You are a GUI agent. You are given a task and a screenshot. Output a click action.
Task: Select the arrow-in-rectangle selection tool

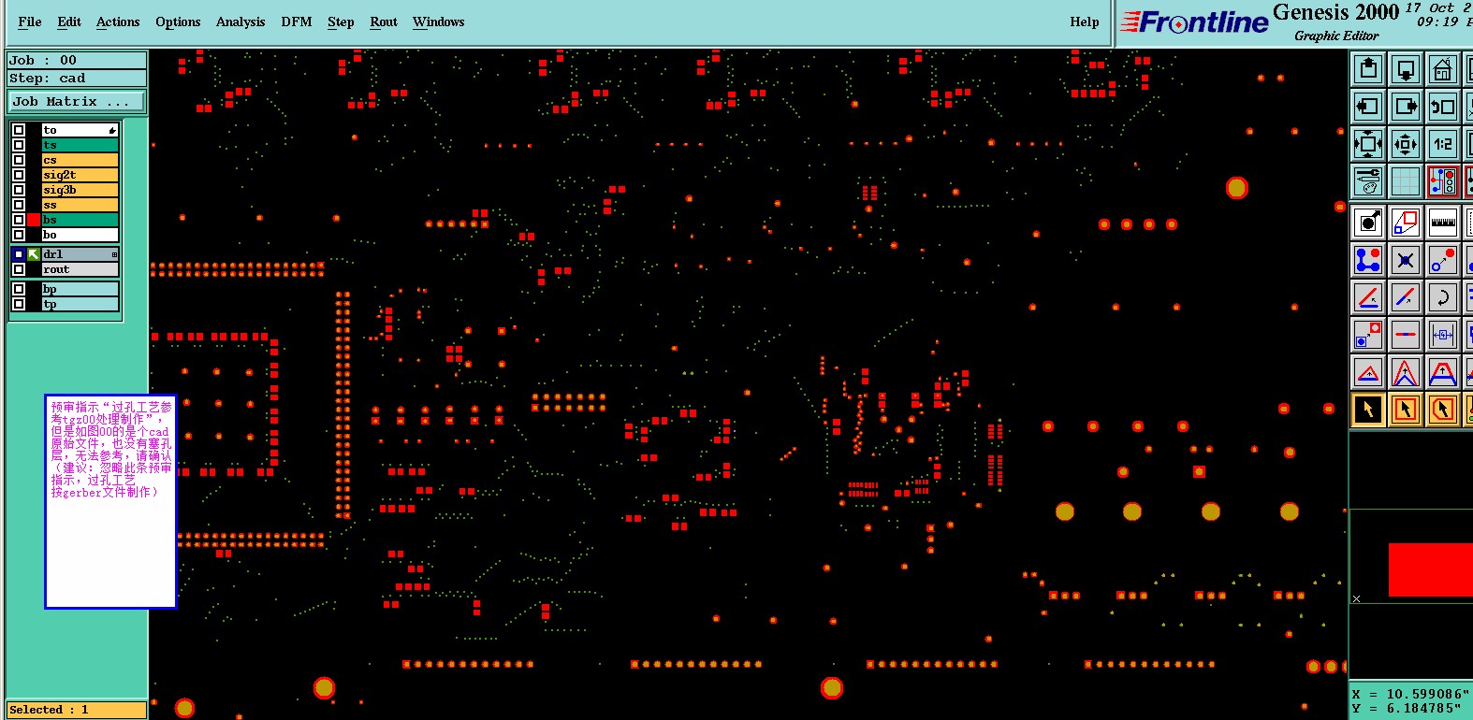pos(1406,410)
